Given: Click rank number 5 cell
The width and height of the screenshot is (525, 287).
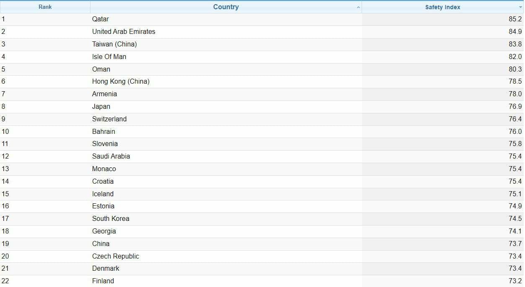Looking at the screenshot, I should pos(45,69).
